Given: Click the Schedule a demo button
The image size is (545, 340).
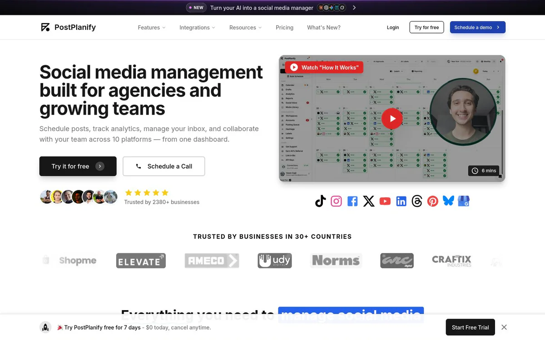Looking at the screenshot, I should tap(478, 27).
